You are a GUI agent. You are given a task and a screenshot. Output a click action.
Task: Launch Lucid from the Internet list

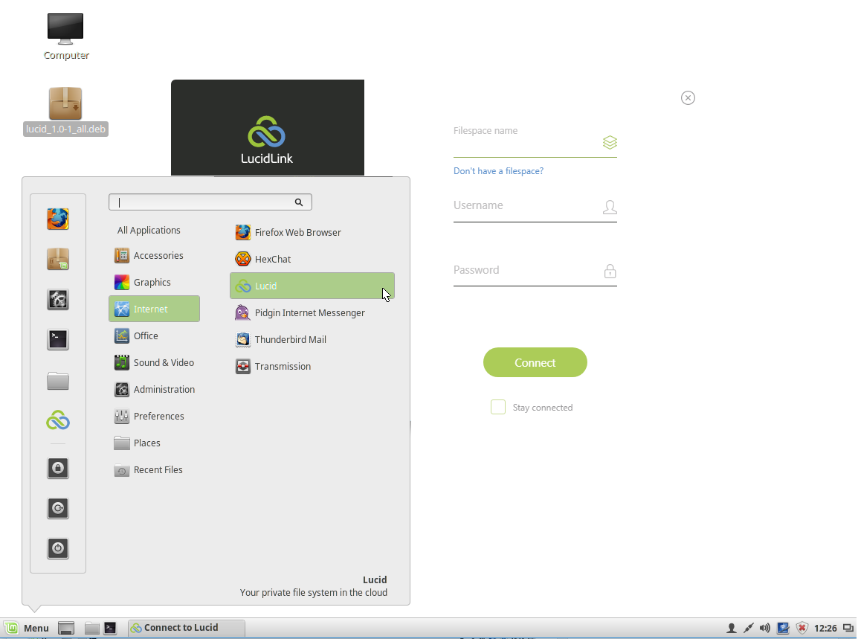312,286
